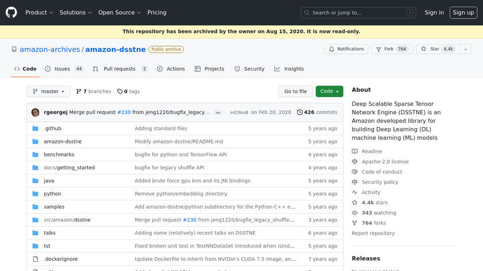Screen dimensions: 483x271
Task: Click the GitHub logo icon
Action: [11, 13]
